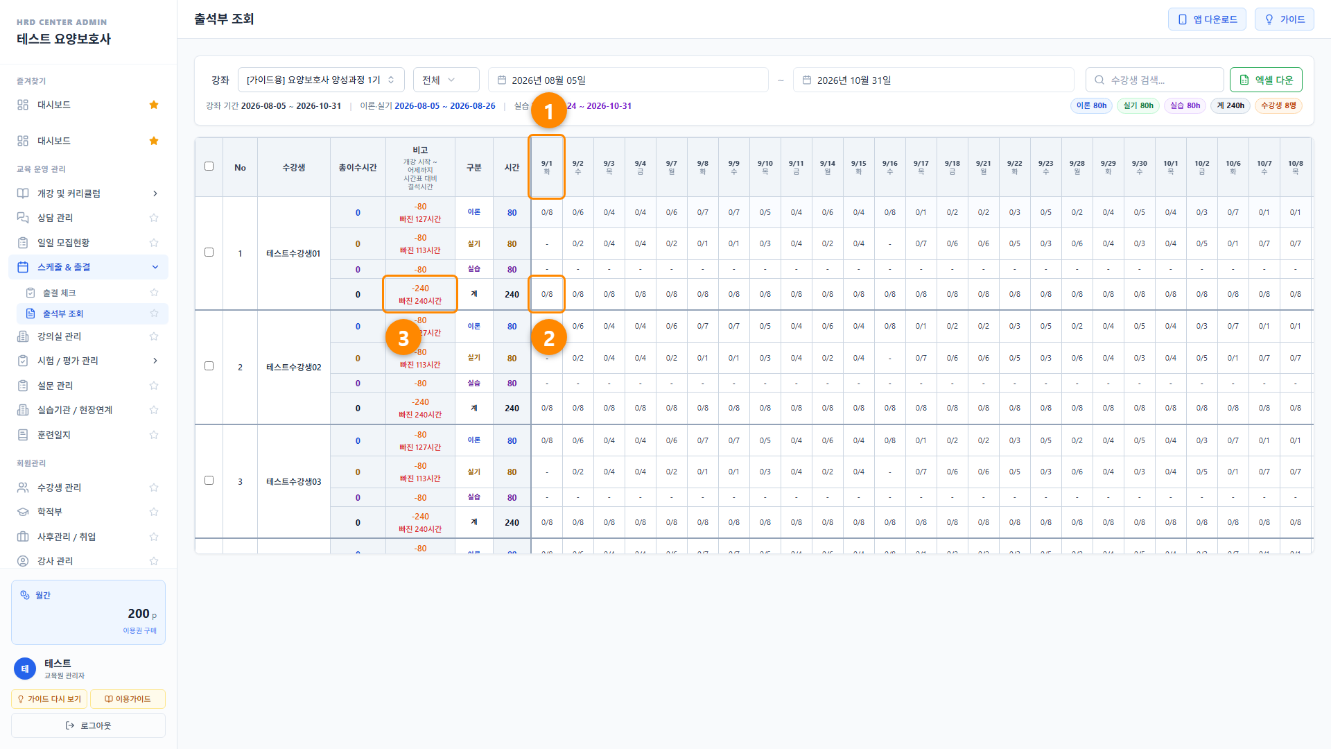1331x749 pixels.
Task: Favorite 실습기관 / 현장연계 via star
Action: click(154, 410)
